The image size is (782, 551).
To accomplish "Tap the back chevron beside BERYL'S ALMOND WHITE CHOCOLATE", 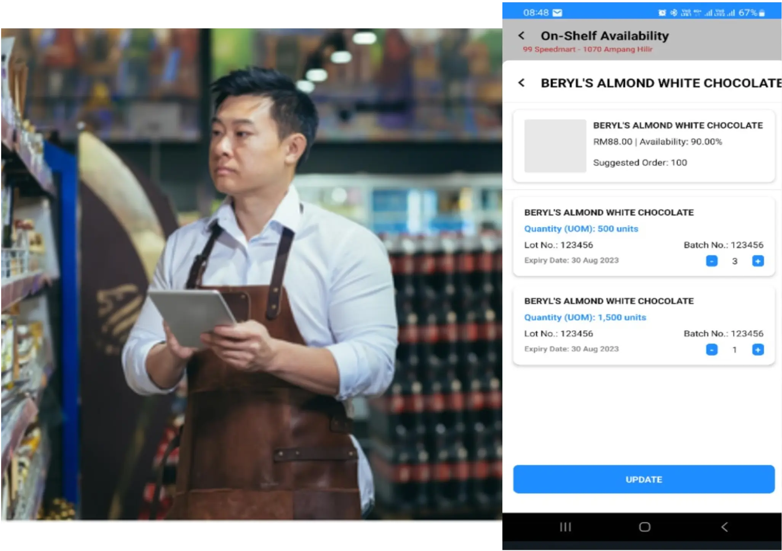I will coord(523,83).
